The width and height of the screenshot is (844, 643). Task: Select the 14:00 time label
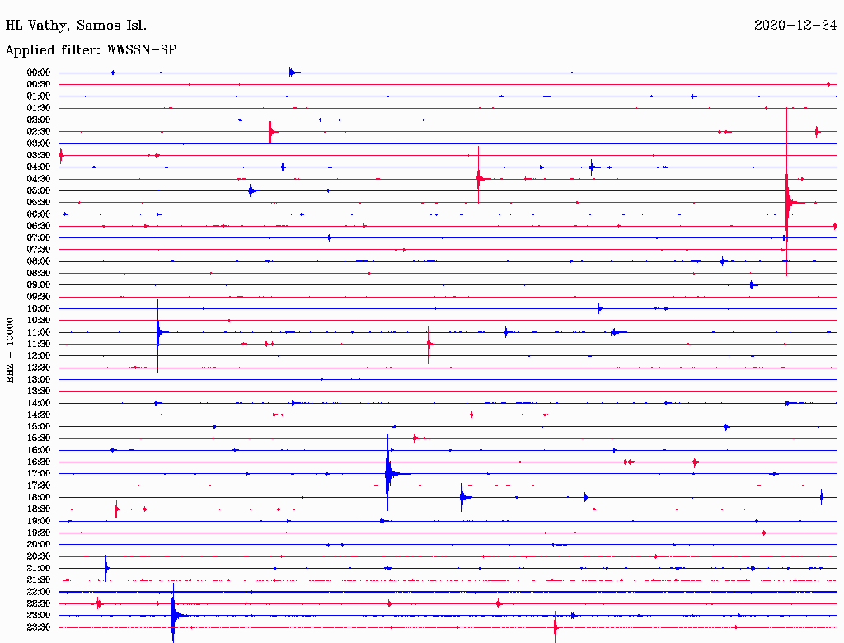[39, 403]
